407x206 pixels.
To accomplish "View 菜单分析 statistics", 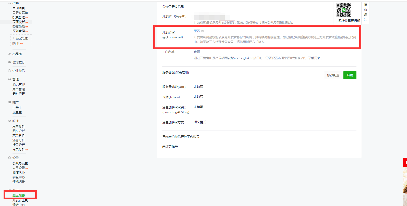I will pyautogui.click(x=19, y=136).
